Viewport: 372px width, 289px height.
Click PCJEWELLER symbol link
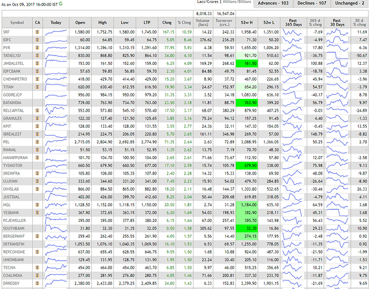pyautogui.click(x=14, y=220)
